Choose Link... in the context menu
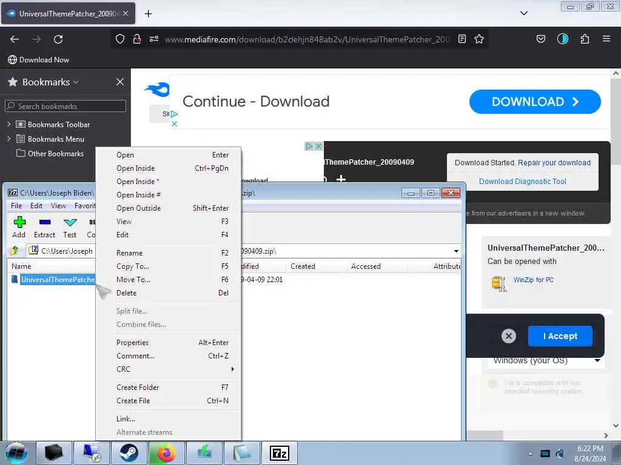This screenshot has height=465, width=621. point(169,419)
